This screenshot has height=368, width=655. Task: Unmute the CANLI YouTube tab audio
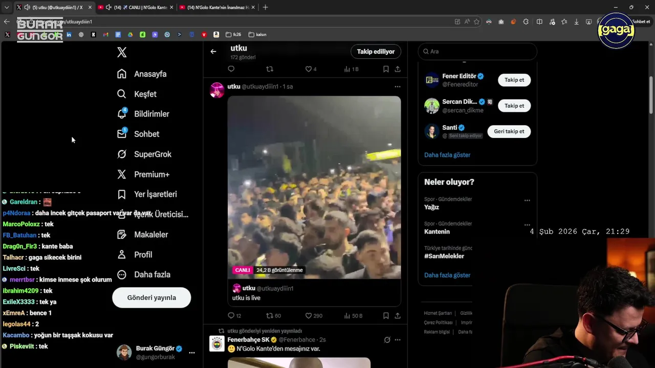click(x=108, y=7)
